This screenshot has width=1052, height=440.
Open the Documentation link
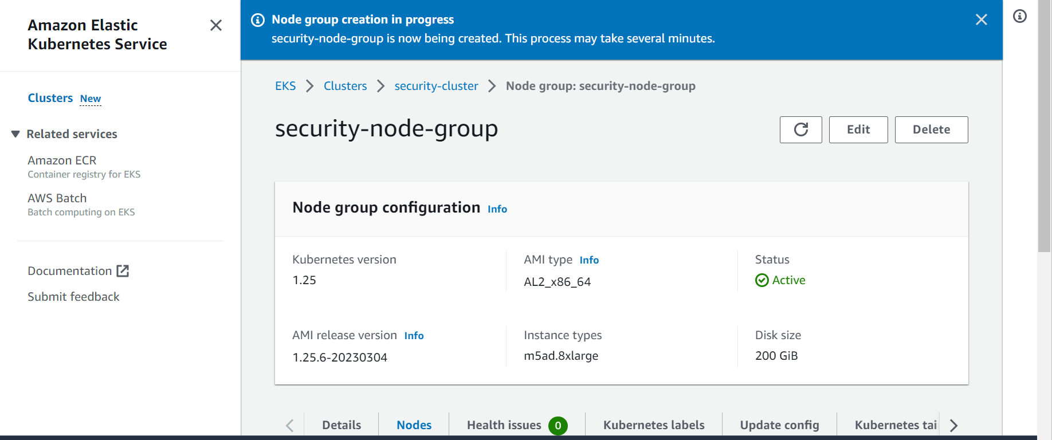(70, 271)
